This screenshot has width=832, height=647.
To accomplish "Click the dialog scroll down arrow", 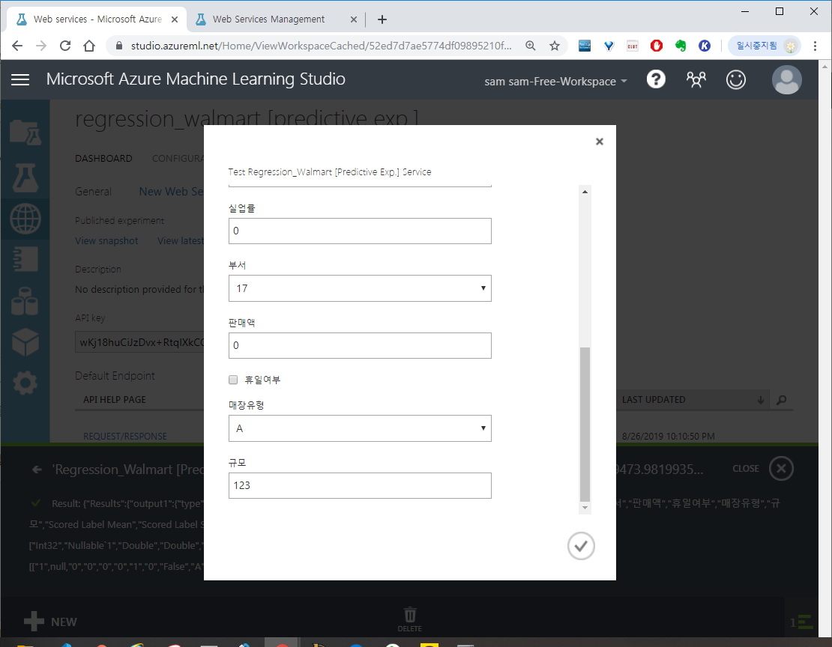I will pyautogui.click(x=585, y=508).
